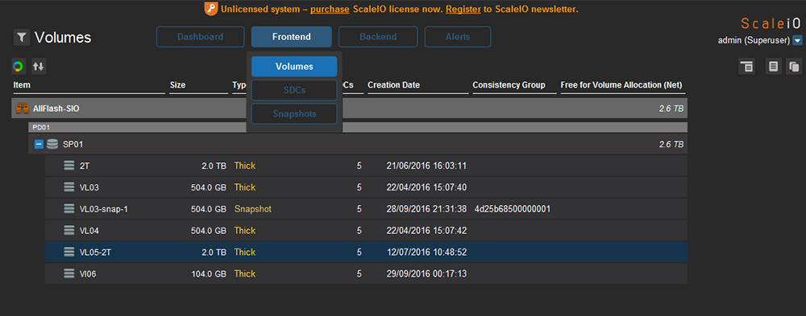Select the VL05-2T volume row
The image size is (806, 316).
[366, 252]
